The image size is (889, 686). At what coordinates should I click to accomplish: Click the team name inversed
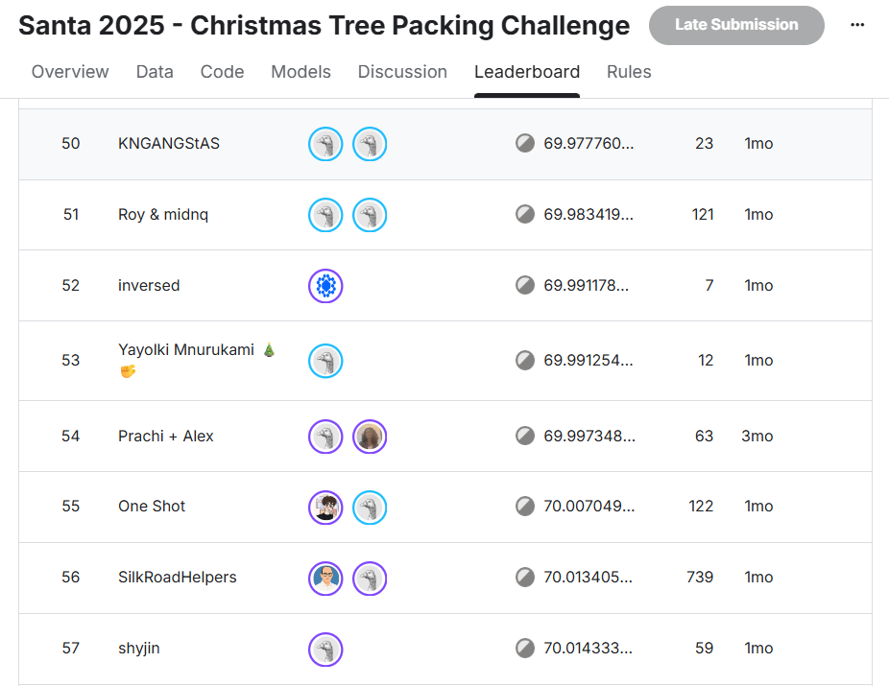[149, 285]
